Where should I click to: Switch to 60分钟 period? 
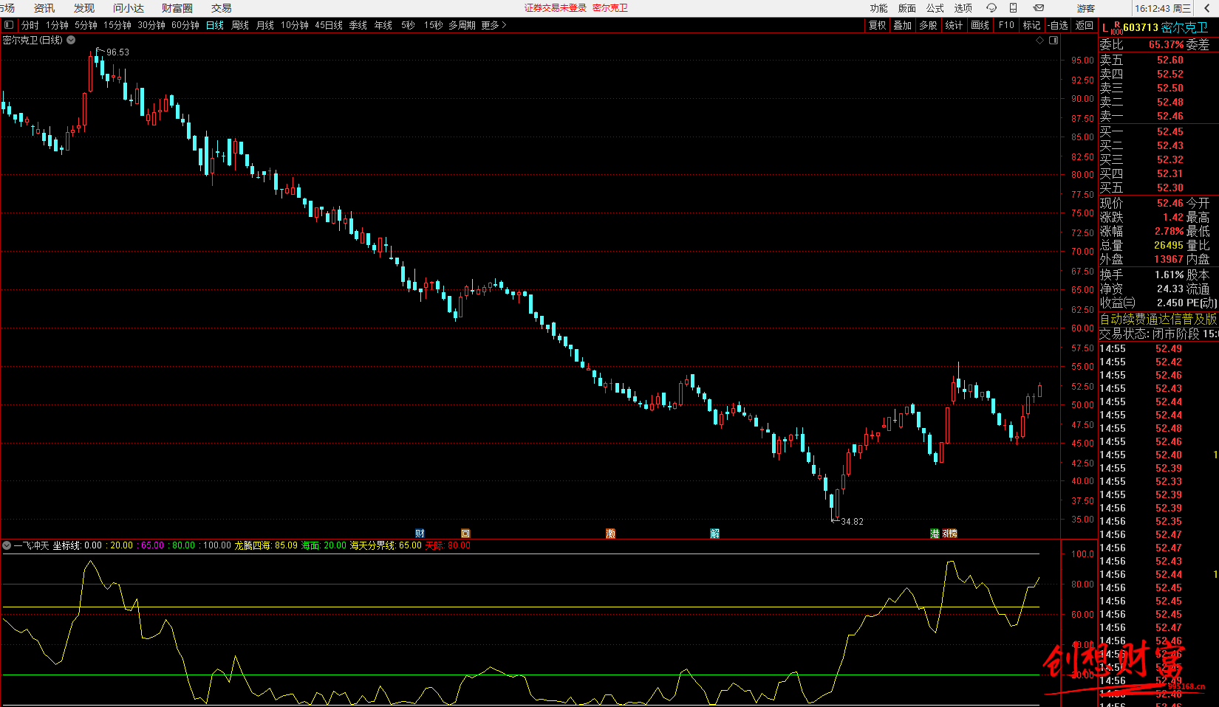click(185, 25)
